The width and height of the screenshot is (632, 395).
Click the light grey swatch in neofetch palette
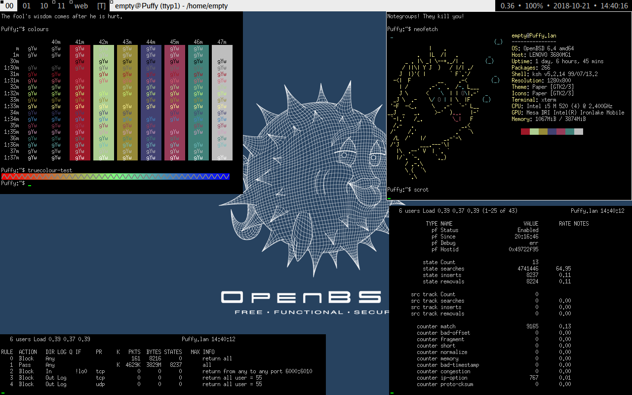coord(579,132)
